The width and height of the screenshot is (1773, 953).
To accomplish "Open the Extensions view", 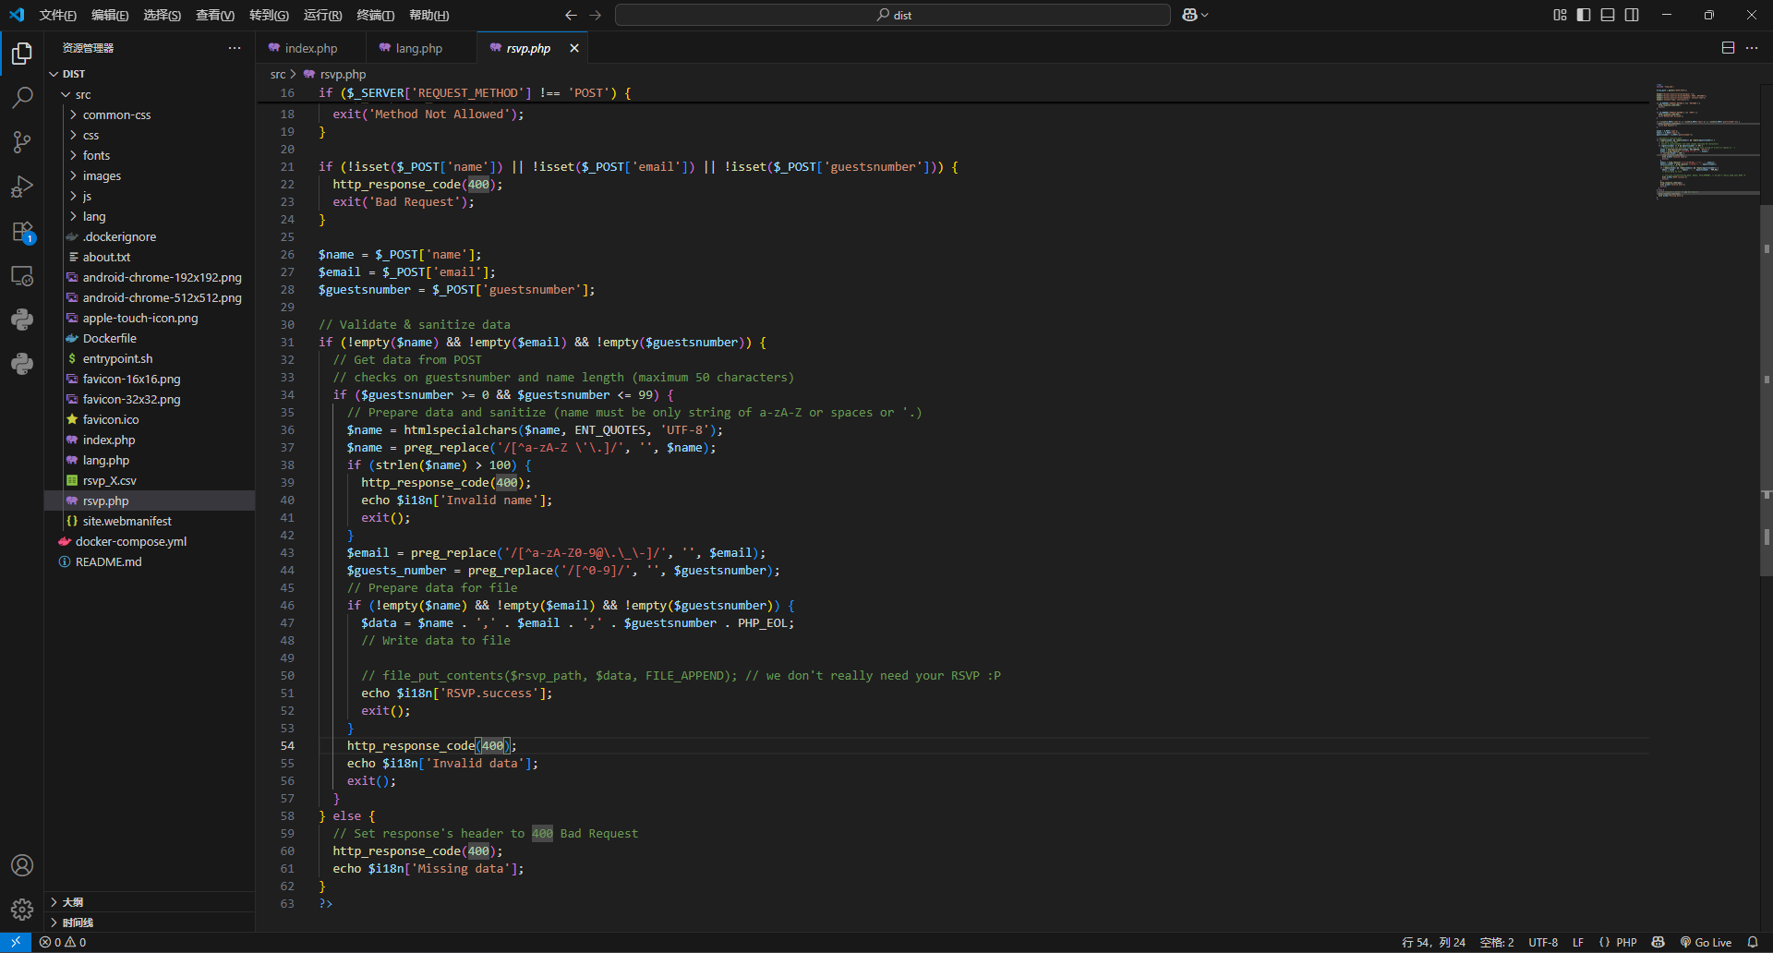I will coord(22,232).
